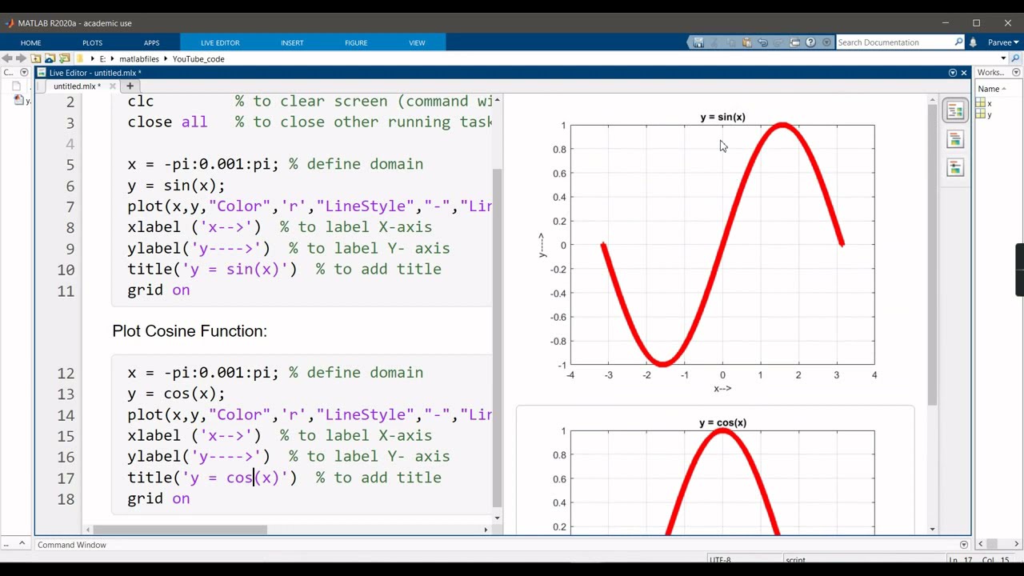Select the output inline view icon
The width and height of the screenshot is (1024, 576).
954,139
